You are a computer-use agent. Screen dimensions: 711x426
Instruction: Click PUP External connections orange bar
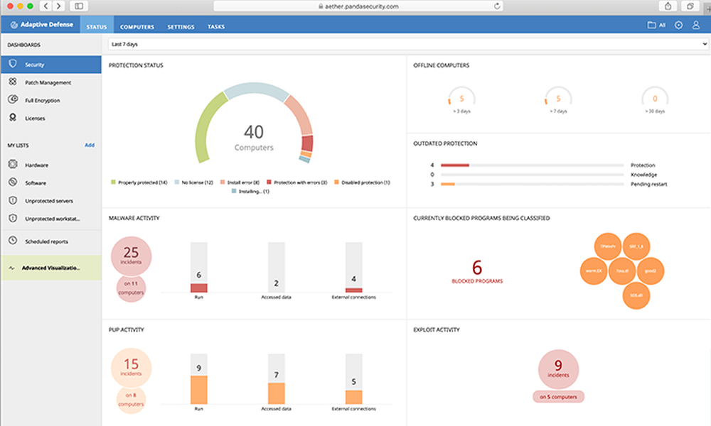[x=353, y=397]
